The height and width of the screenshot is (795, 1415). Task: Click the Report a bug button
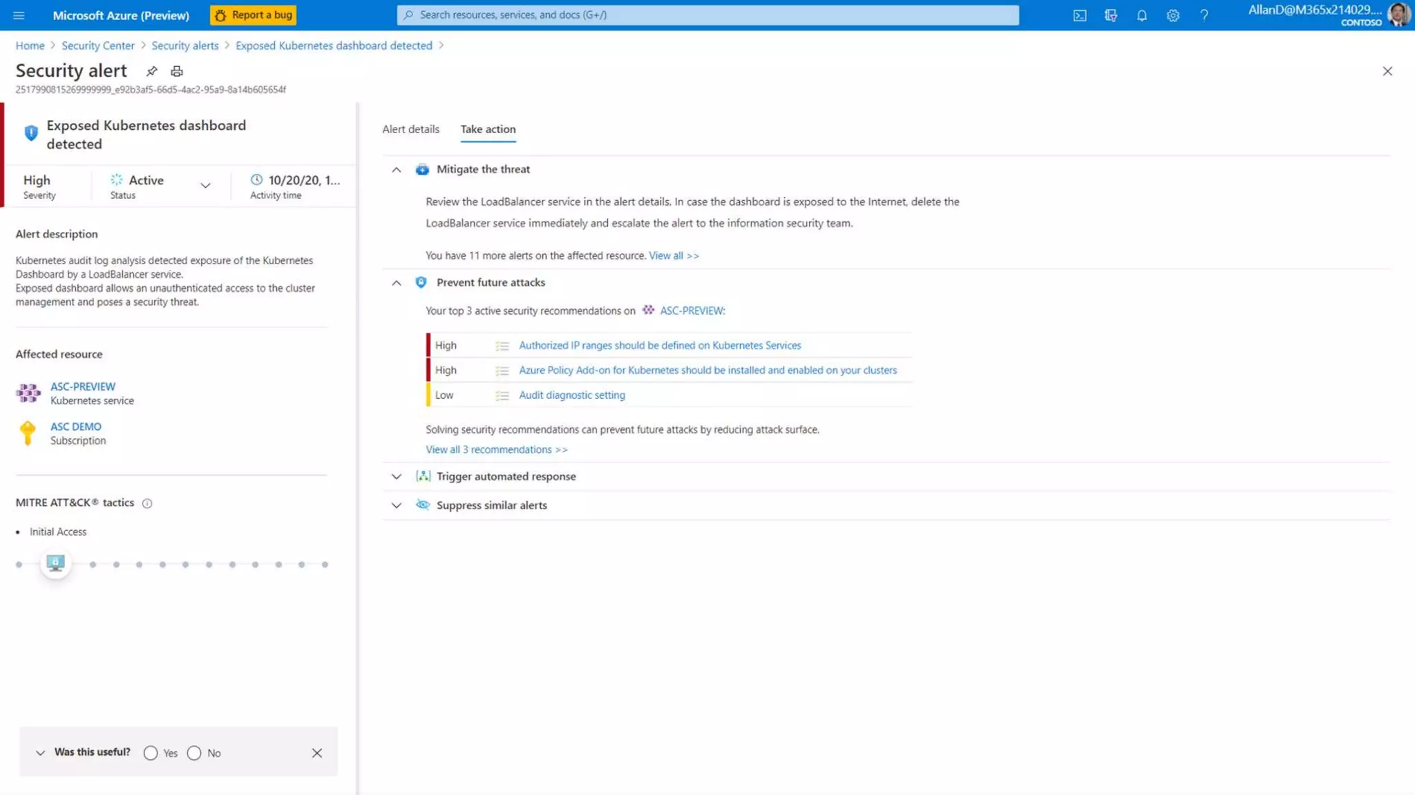click(254, 15)
